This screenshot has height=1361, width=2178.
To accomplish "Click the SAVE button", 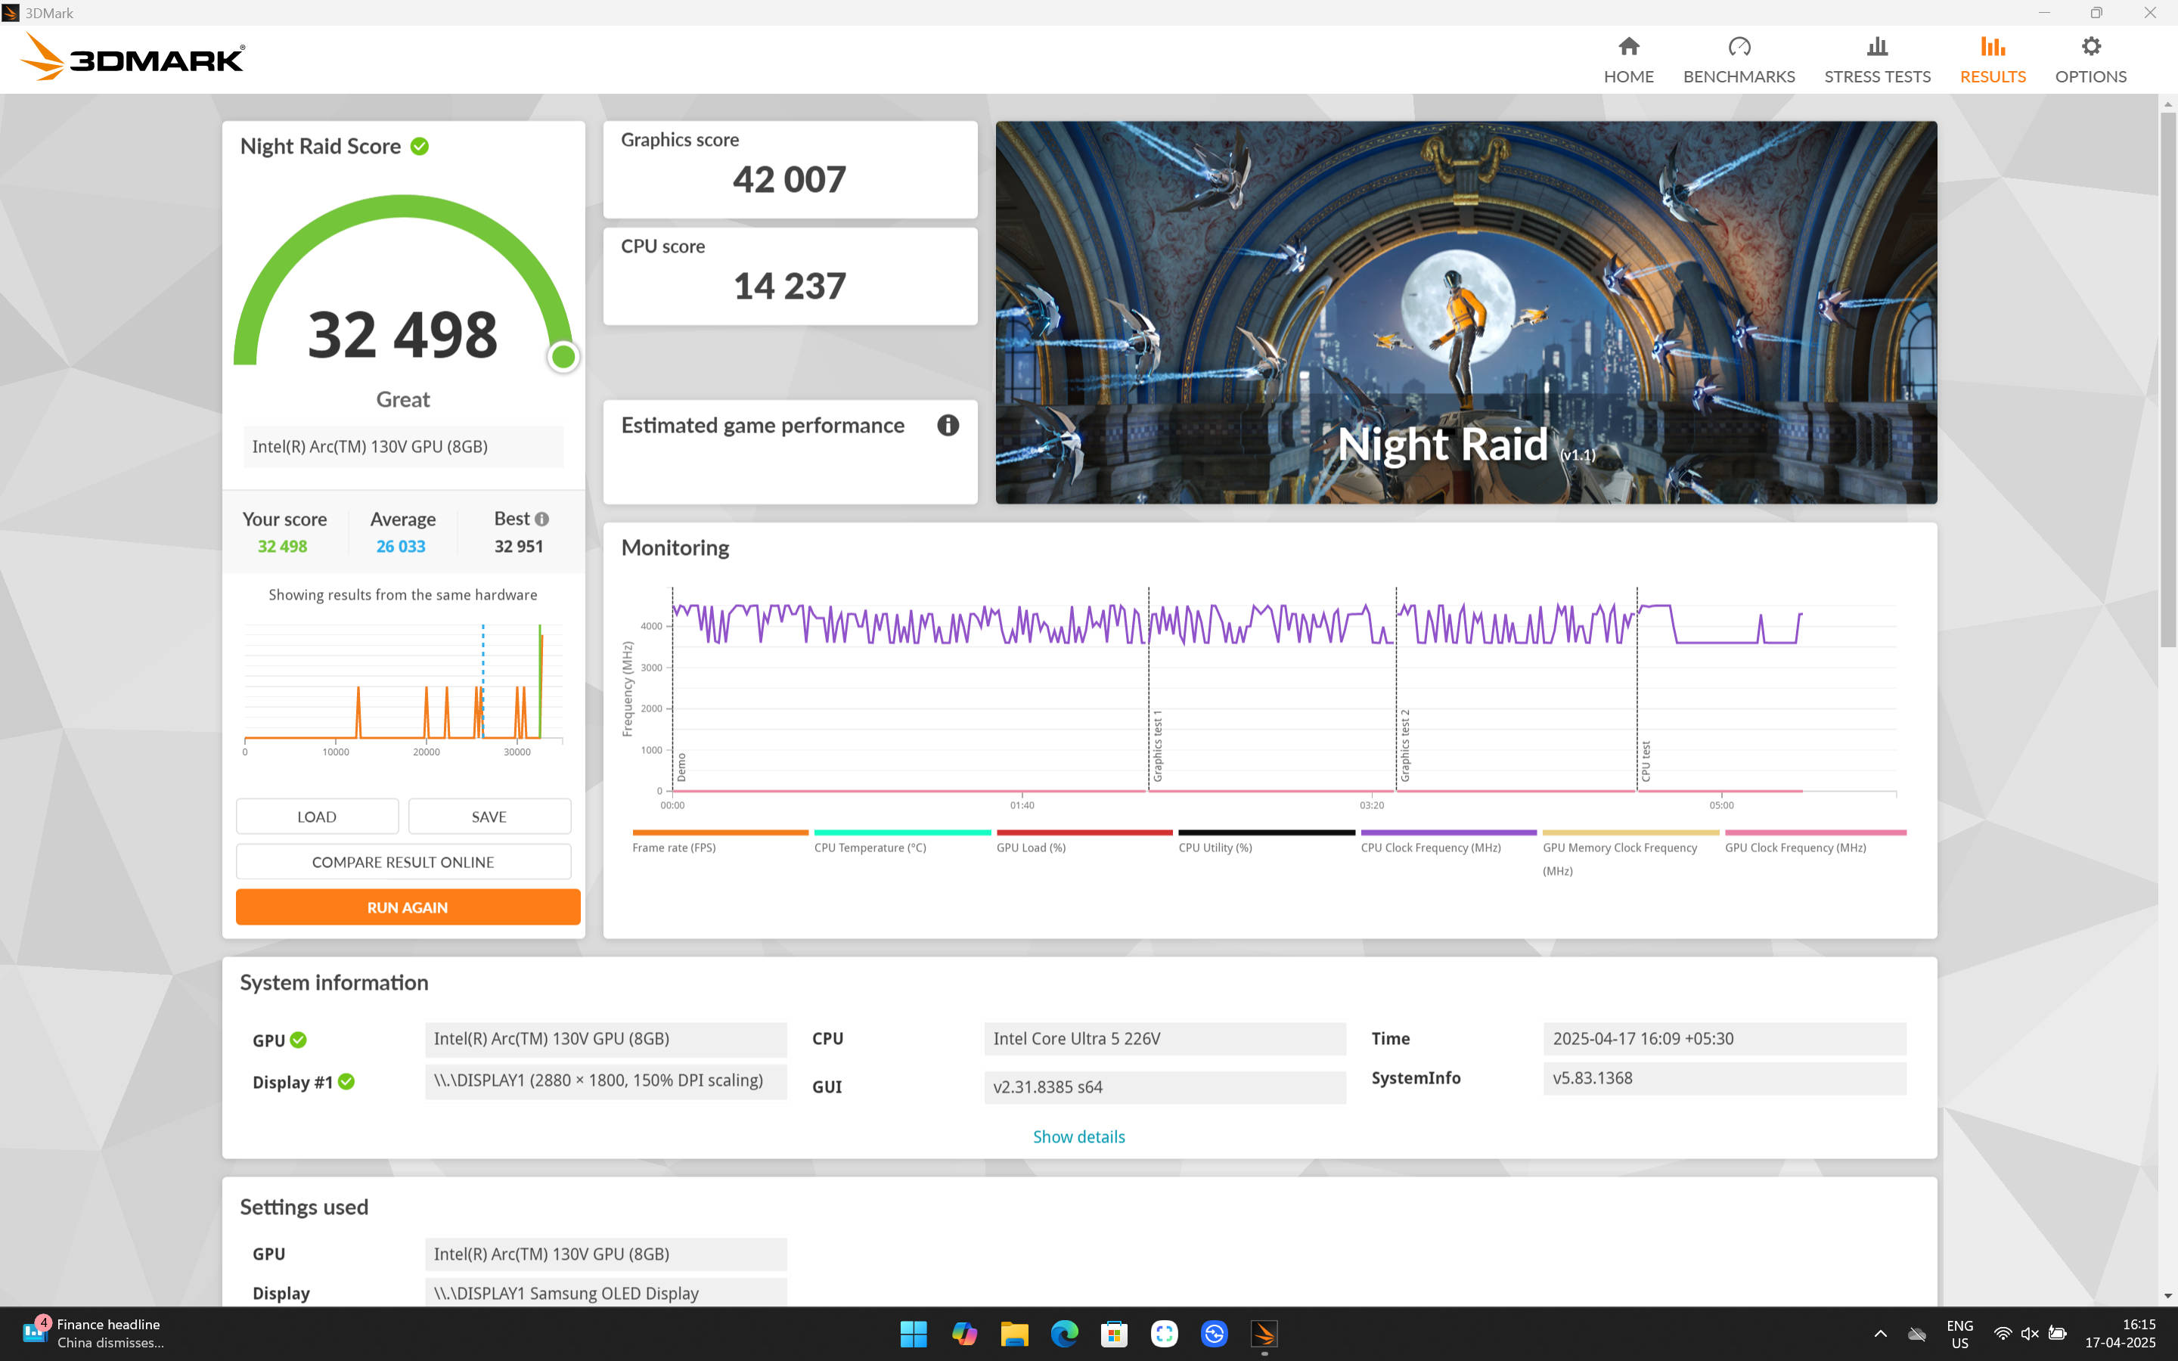I will (x=489, y=817).
